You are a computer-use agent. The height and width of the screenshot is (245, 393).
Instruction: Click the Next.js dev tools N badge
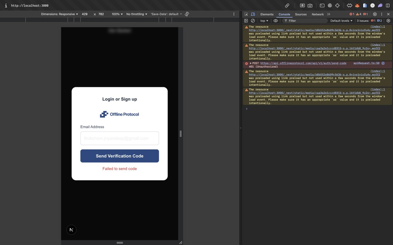pos(71,230)
